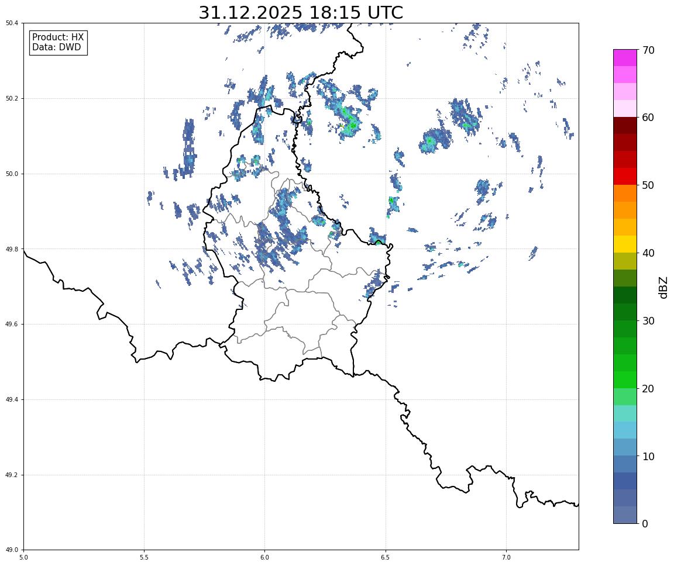Click the 'Data: DWD' label
Image resolution: width=674 pixels, height=566 pixels.
(x=56, y=47)
